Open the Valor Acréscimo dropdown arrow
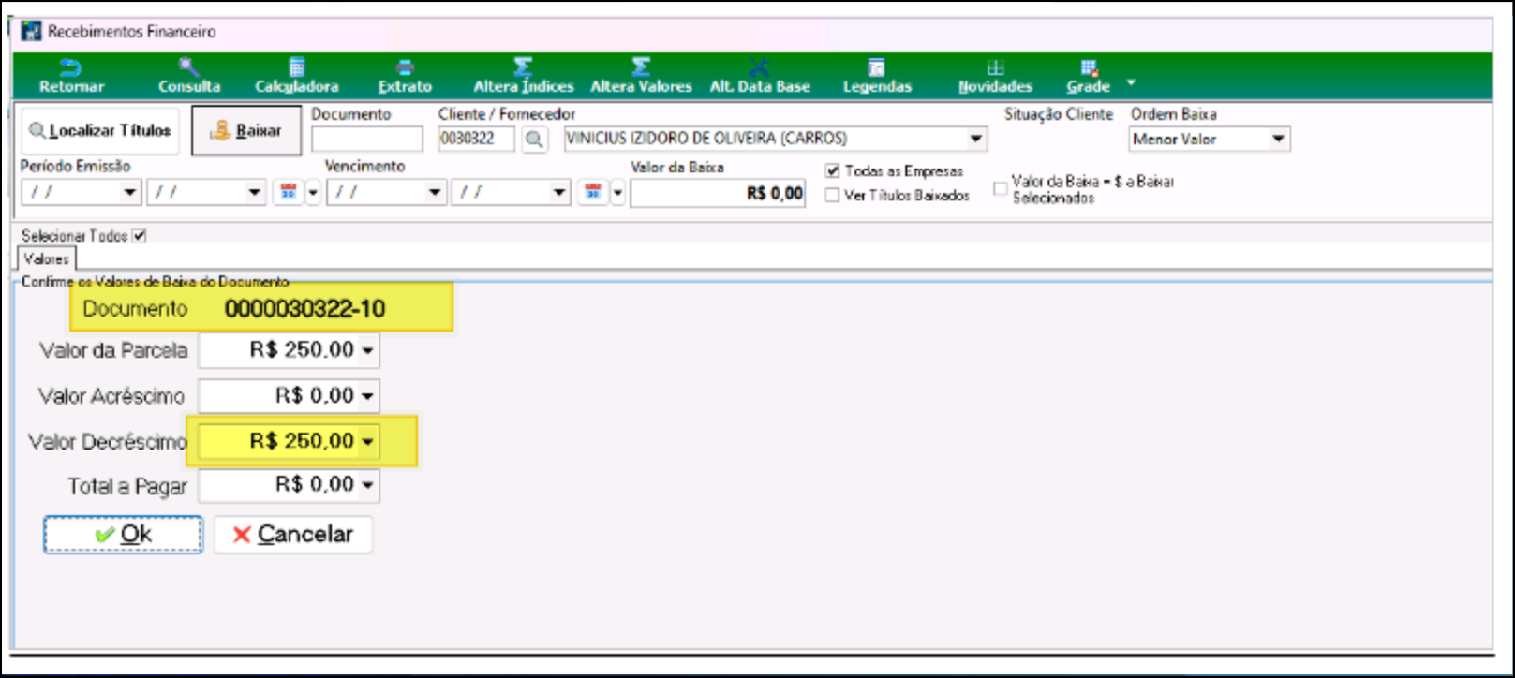This screenshot has width=1515, height=678. pos(367,396)
